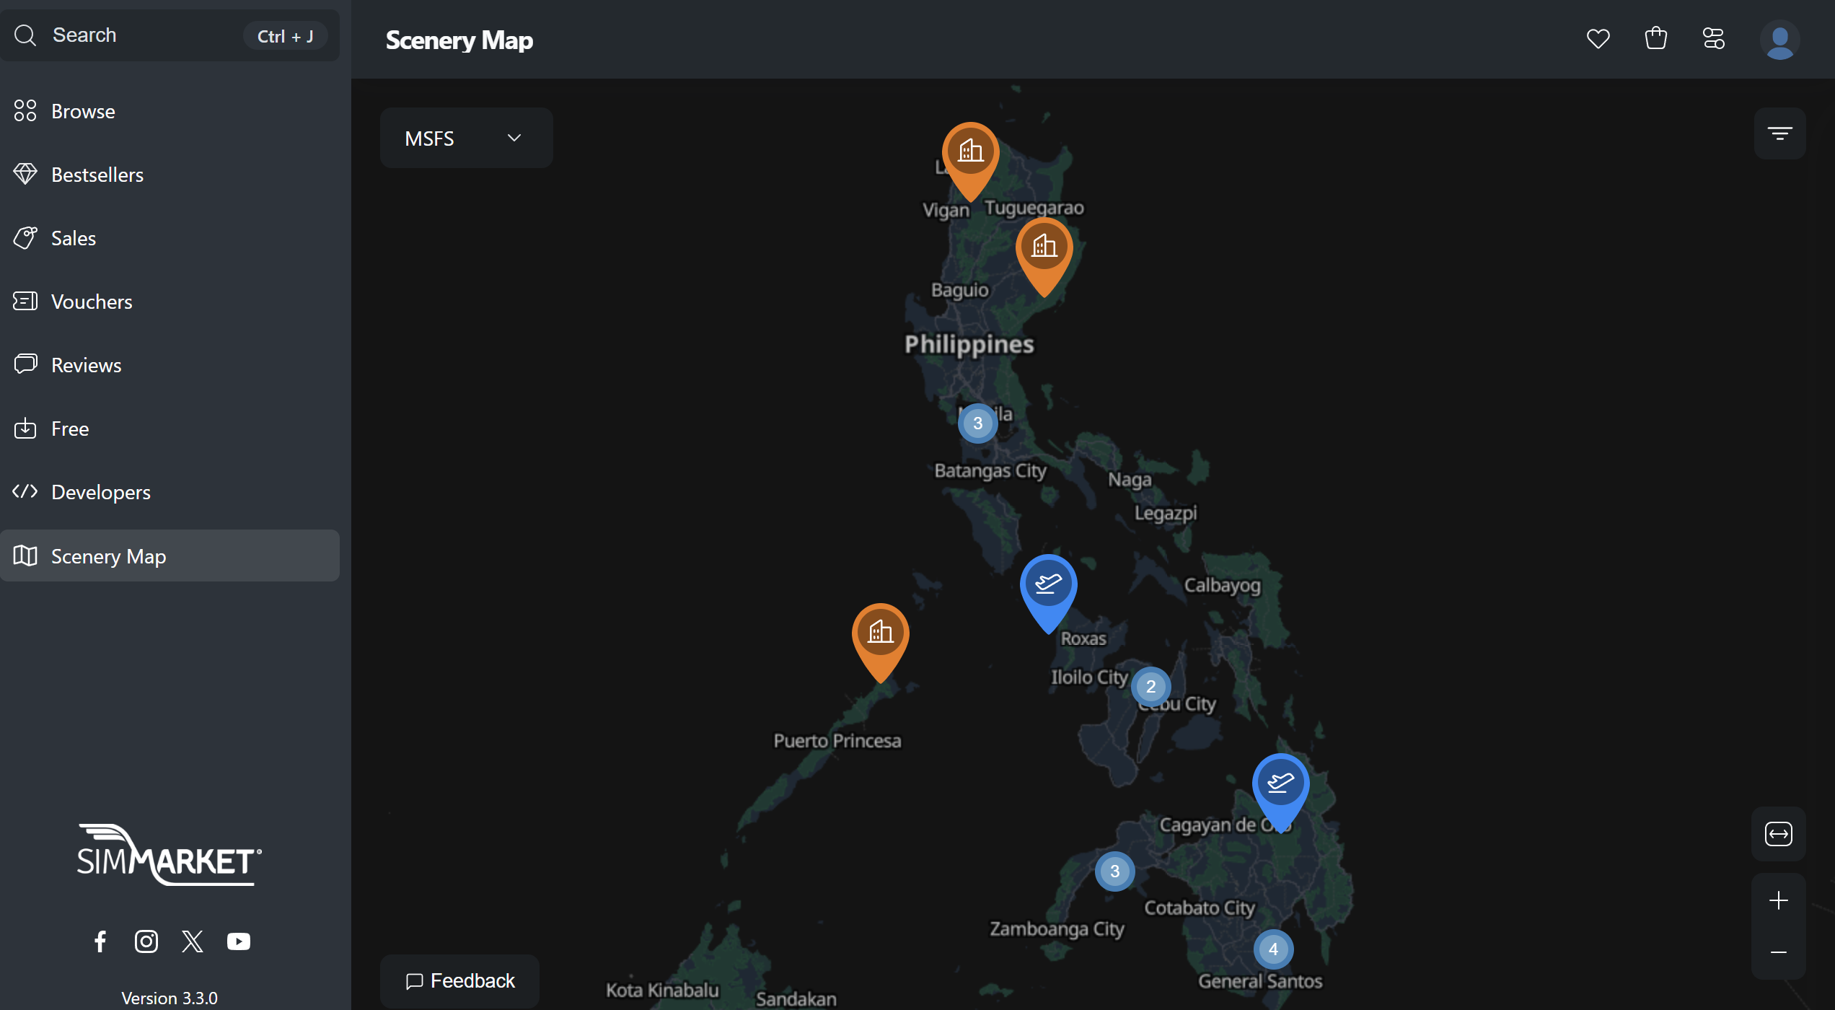Go to Bestsellers in sidebar
Screen dimensions: 1835x1010
click(97, 175)
